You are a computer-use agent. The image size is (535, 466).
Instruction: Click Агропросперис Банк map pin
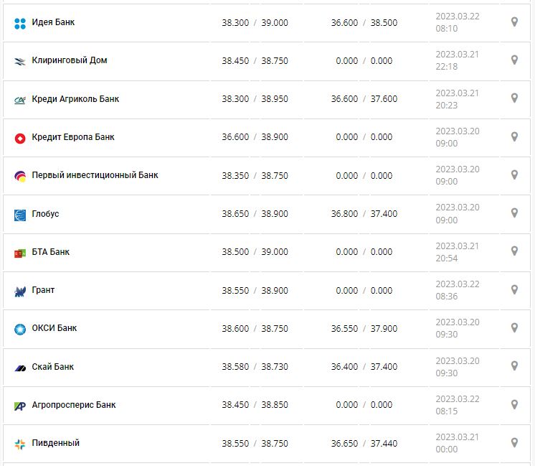click(x=514, y=405)
